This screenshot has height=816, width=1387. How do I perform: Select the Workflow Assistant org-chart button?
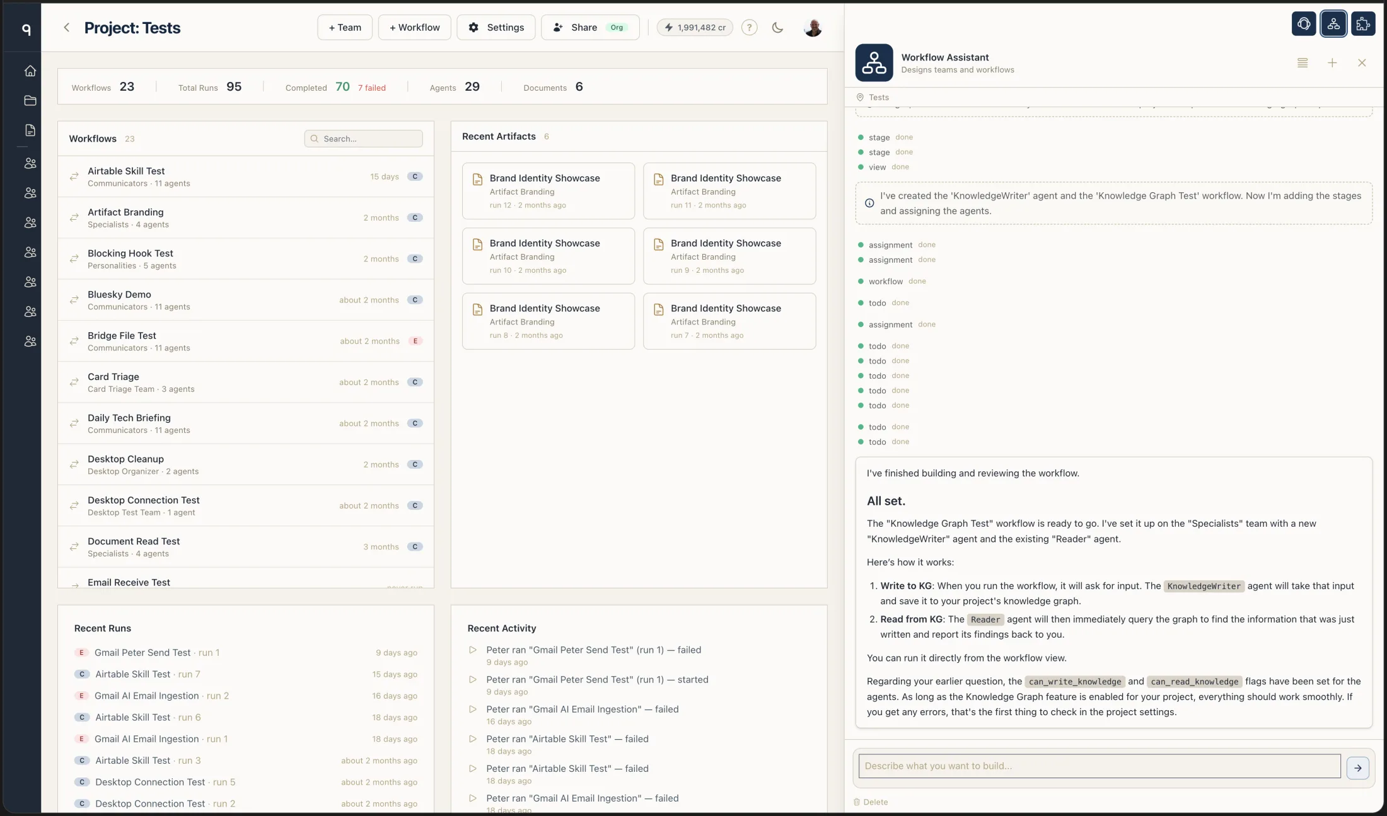click(1333, 24)
